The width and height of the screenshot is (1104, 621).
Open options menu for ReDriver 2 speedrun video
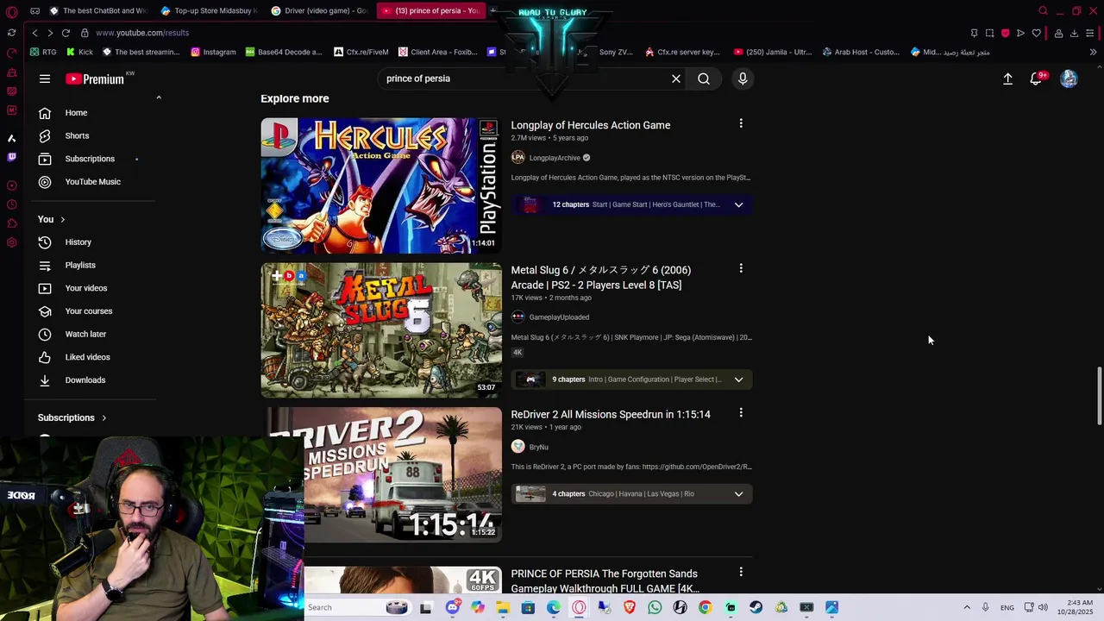pyautogui.click(x=741, y=413)
